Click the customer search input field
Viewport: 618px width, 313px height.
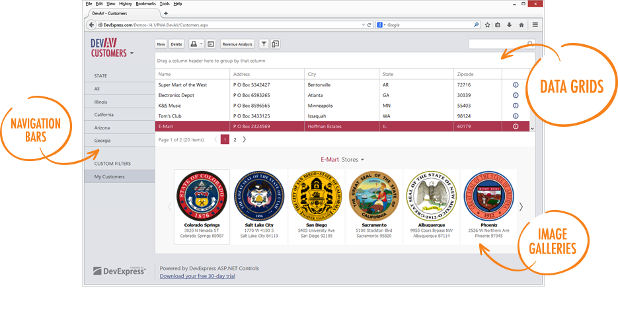tap(498, 44)
